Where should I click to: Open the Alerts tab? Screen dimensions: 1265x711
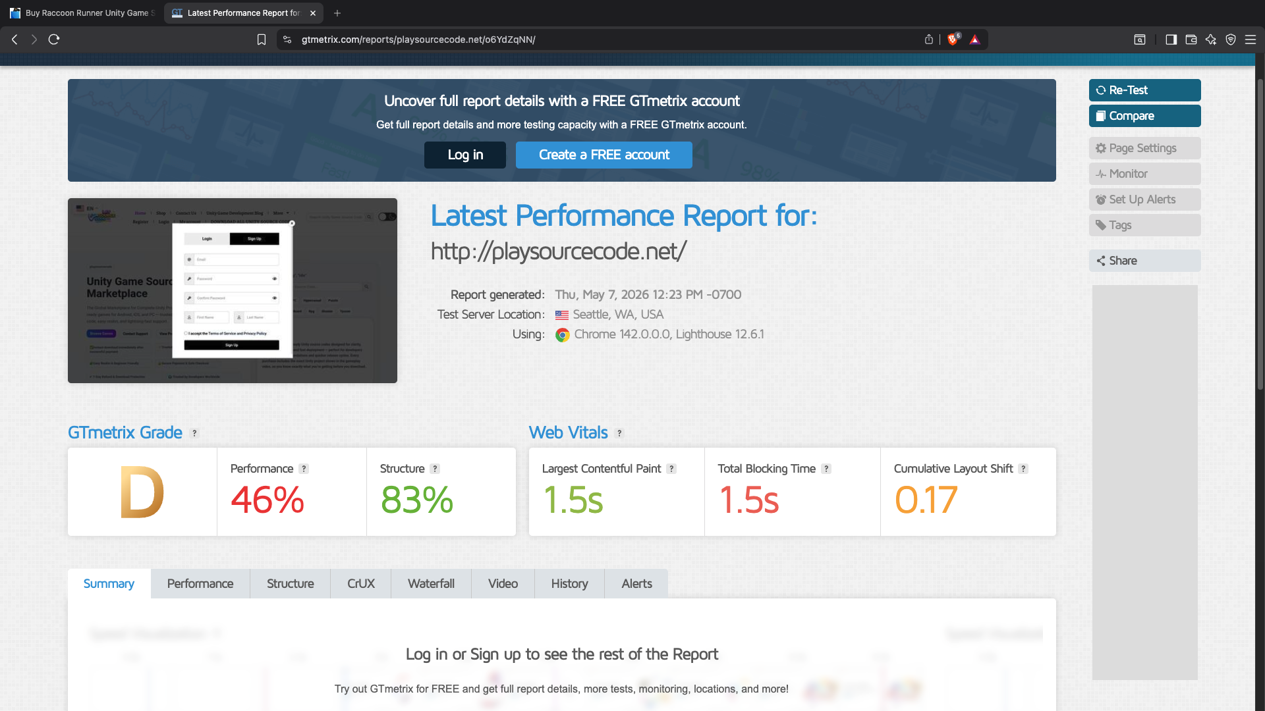tap(636, 584)
